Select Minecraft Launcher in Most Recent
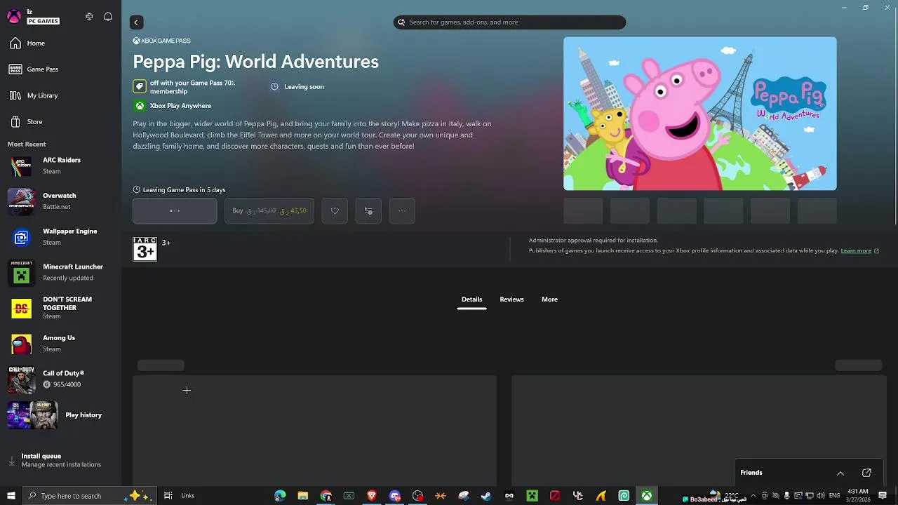 tap(60, 272)
